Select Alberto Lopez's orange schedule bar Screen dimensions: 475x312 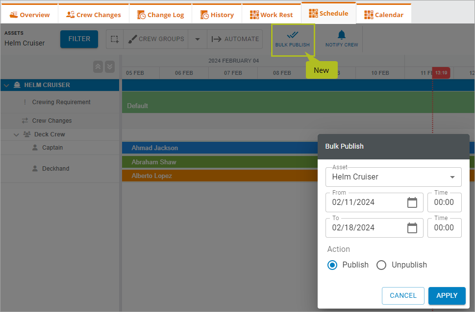click(220, 176)
